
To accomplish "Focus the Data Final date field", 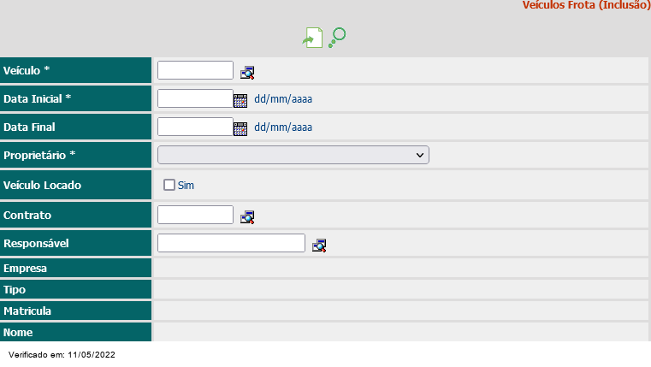I will [x=195, y=127].
